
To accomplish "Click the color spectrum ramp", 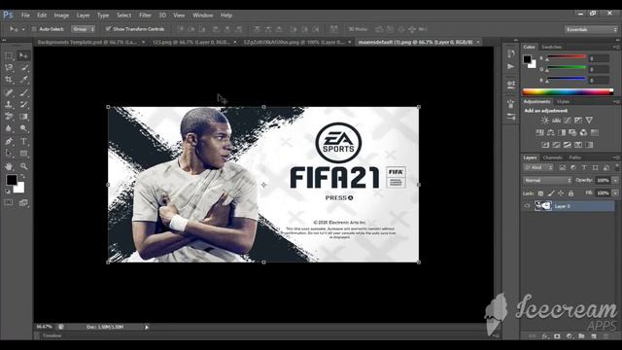I will (568, 92).
